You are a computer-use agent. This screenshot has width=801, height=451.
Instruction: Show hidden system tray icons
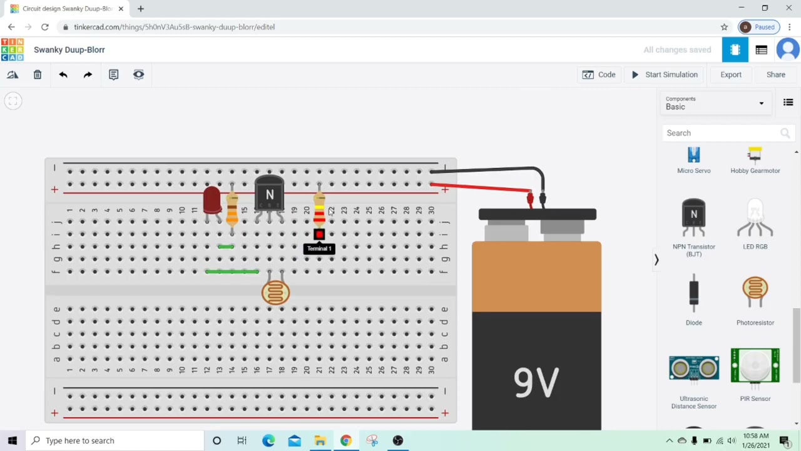(669, 440)
